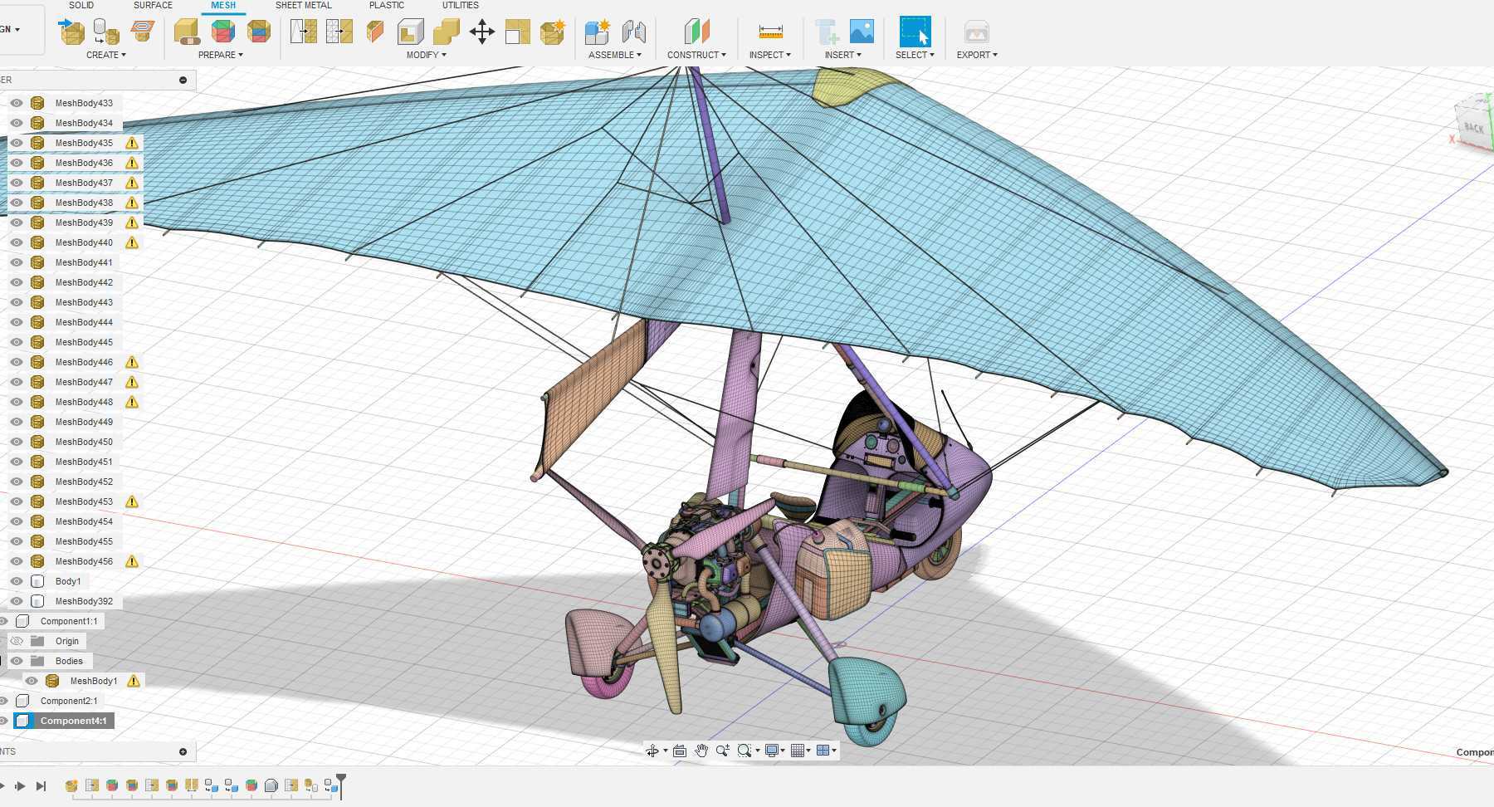Click the Bodies folder item
This screenshot has width=1494, height=807.
click(x=69, y=661)
